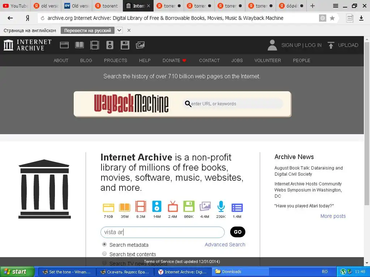Open the Images icon in the top navigation
The width and height of the screenshot is (370, 277).
click(x=140, y=45)
